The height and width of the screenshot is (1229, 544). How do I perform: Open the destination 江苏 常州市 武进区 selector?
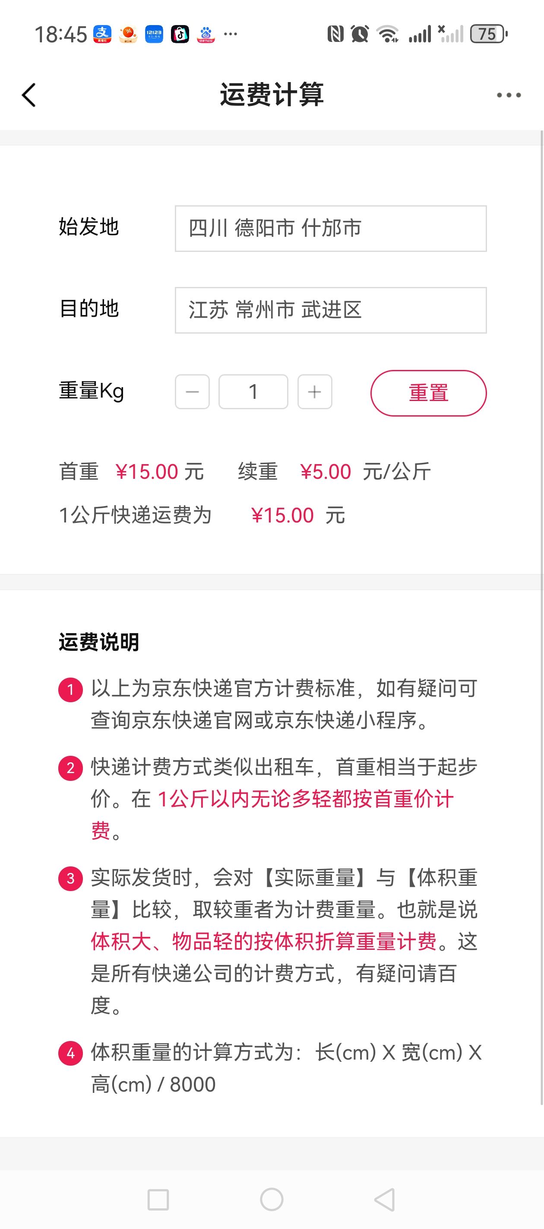[330, 310]
